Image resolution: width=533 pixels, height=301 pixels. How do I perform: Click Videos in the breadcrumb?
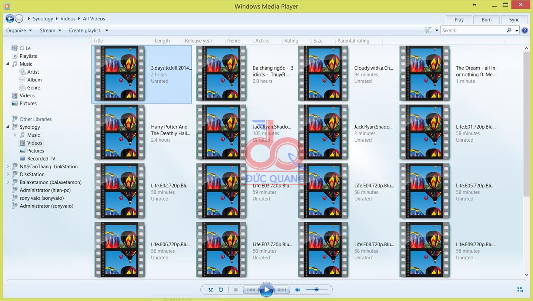[x=68, y=18]
